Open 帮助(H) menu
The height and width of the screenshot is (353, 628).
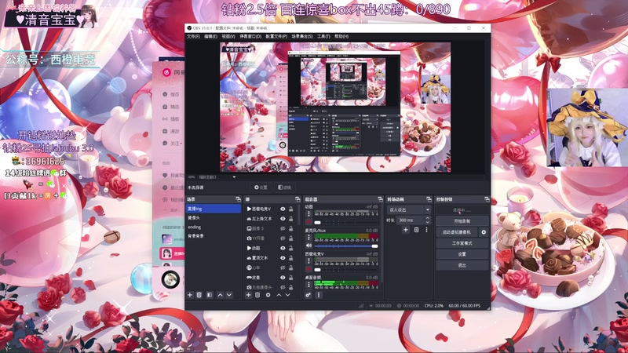point(341,36)
